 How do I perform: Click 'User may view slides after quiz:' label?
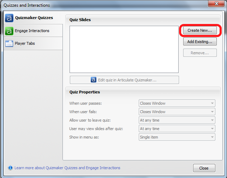(x=96, y=129)
